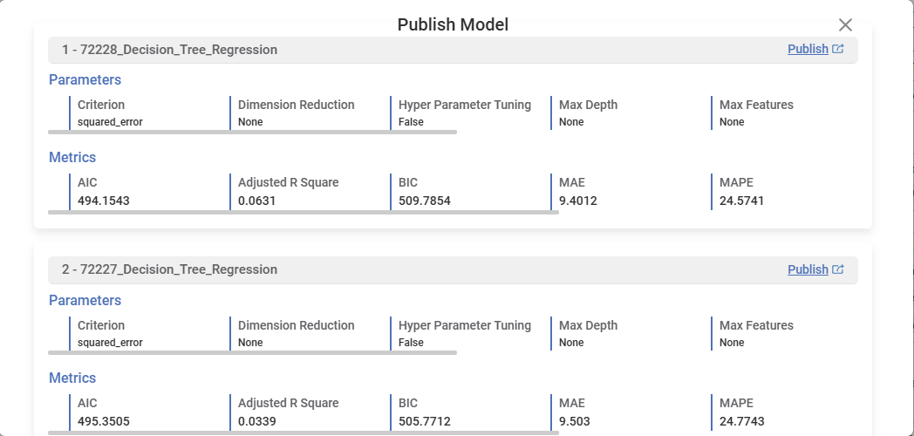Click Adjusted R Square value 0.0339
Image resolution: width=914 pixels, height=436 pixels.
(256, 421)
